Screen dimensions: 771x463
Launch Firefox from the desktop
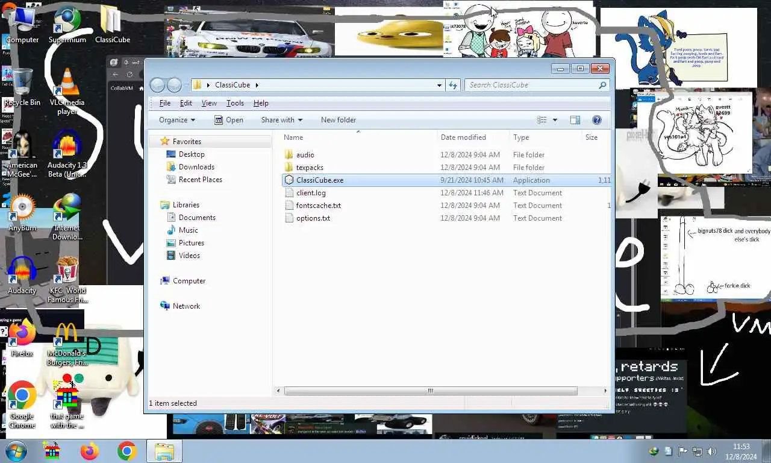click(22, 338)
